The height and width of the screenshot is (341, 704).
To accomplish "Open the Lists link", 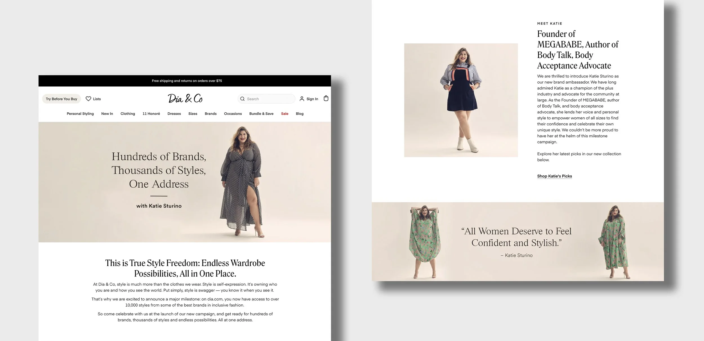I will click(x=97, y=99).
